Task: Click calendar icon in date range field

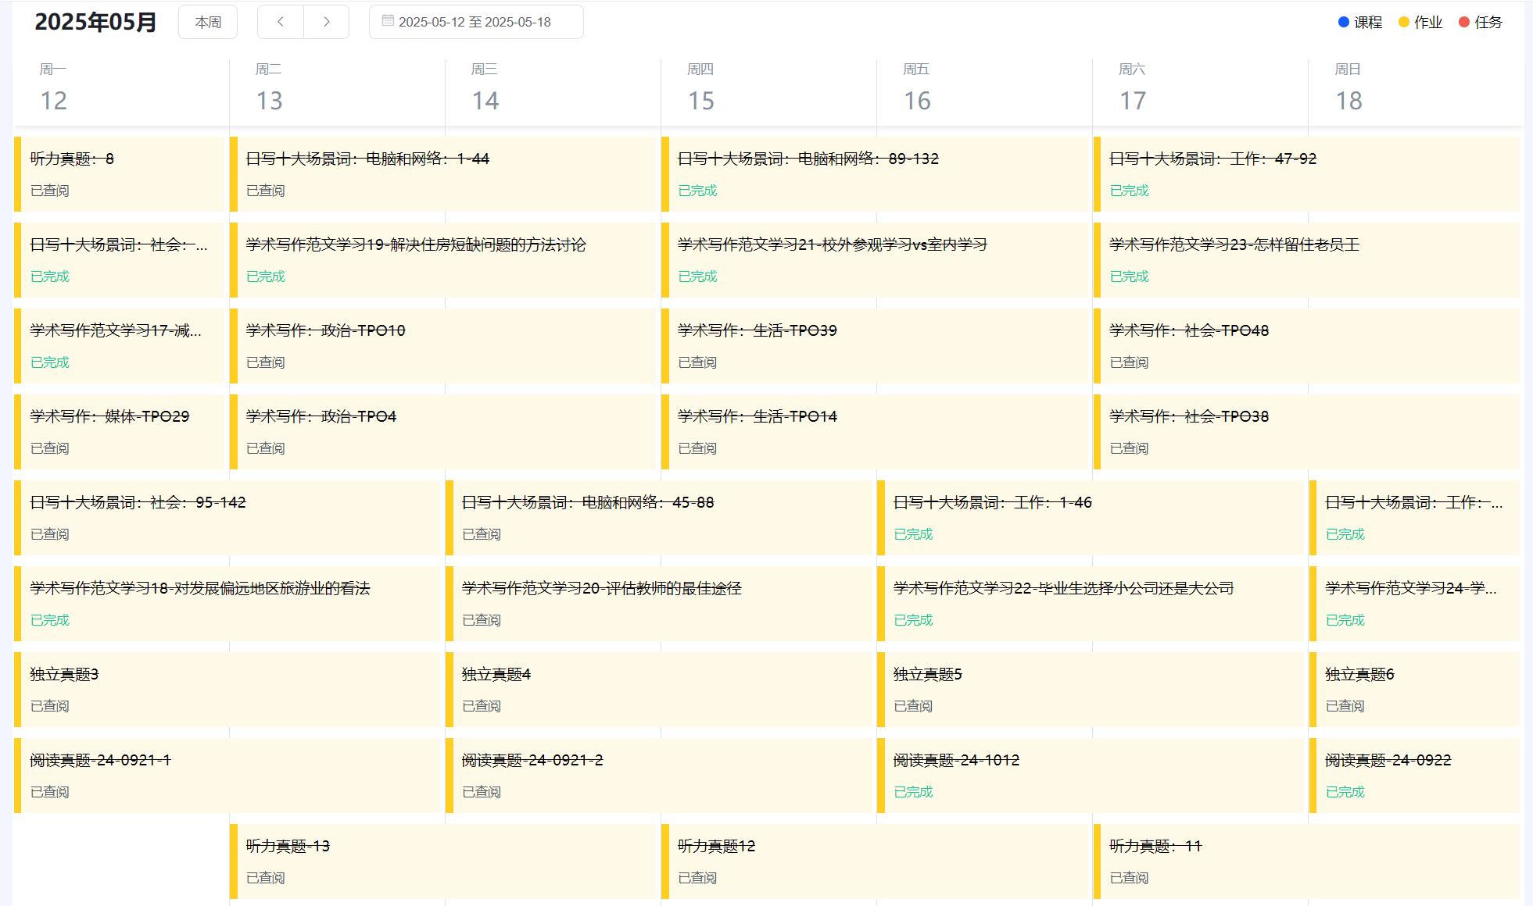Action: [x=388, y=21]
